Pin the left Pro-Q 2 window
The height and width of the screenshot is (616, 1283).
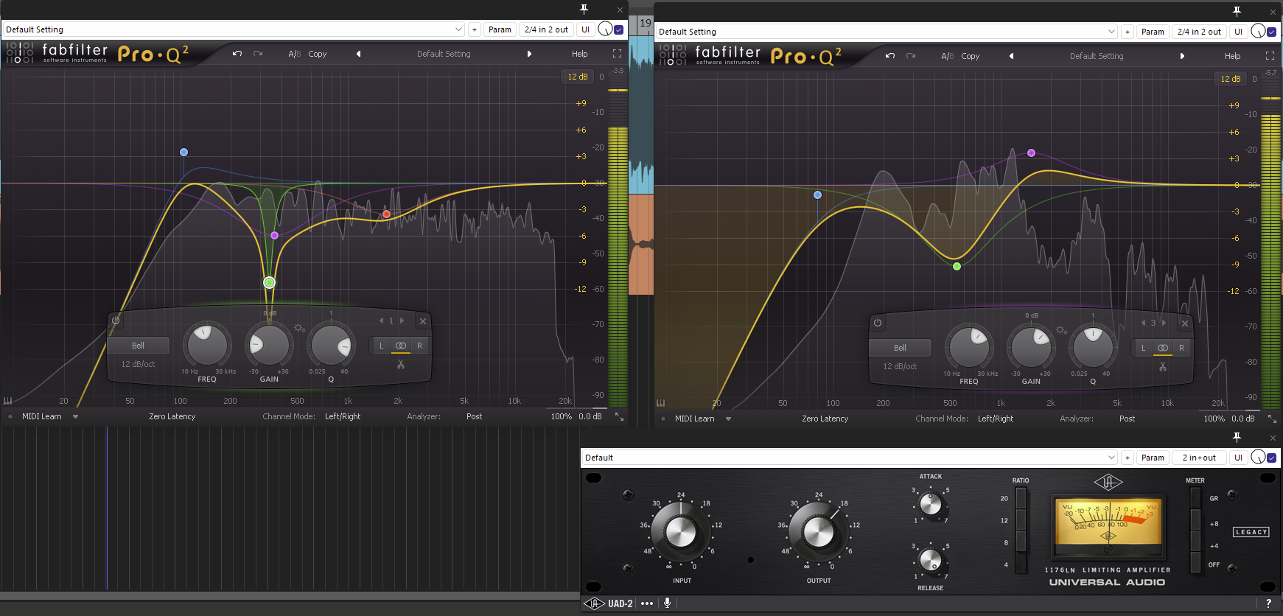584,9
